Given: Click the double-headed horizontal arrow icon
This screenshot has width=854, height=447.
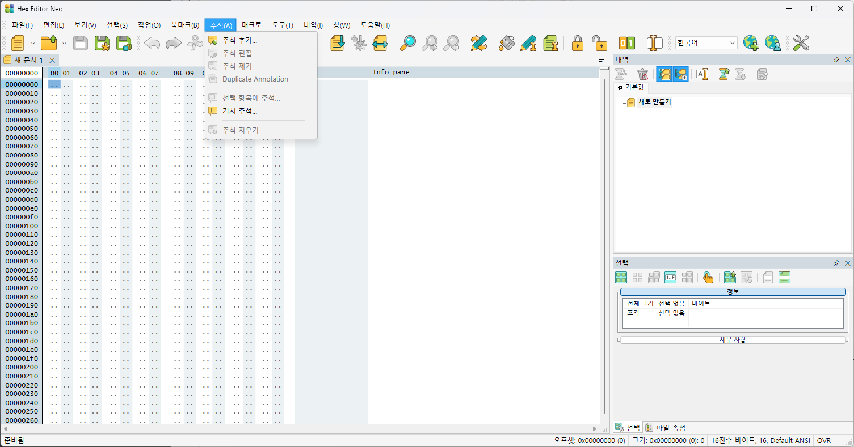Looking at the screenshot, I should click(x=380, y=43).
